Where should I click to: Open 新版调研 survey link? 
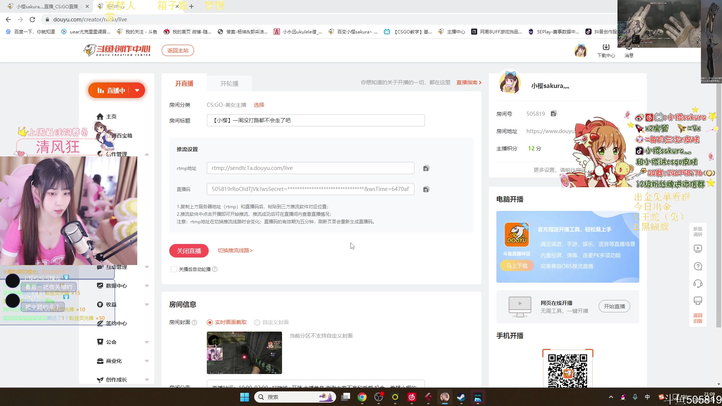698,232
